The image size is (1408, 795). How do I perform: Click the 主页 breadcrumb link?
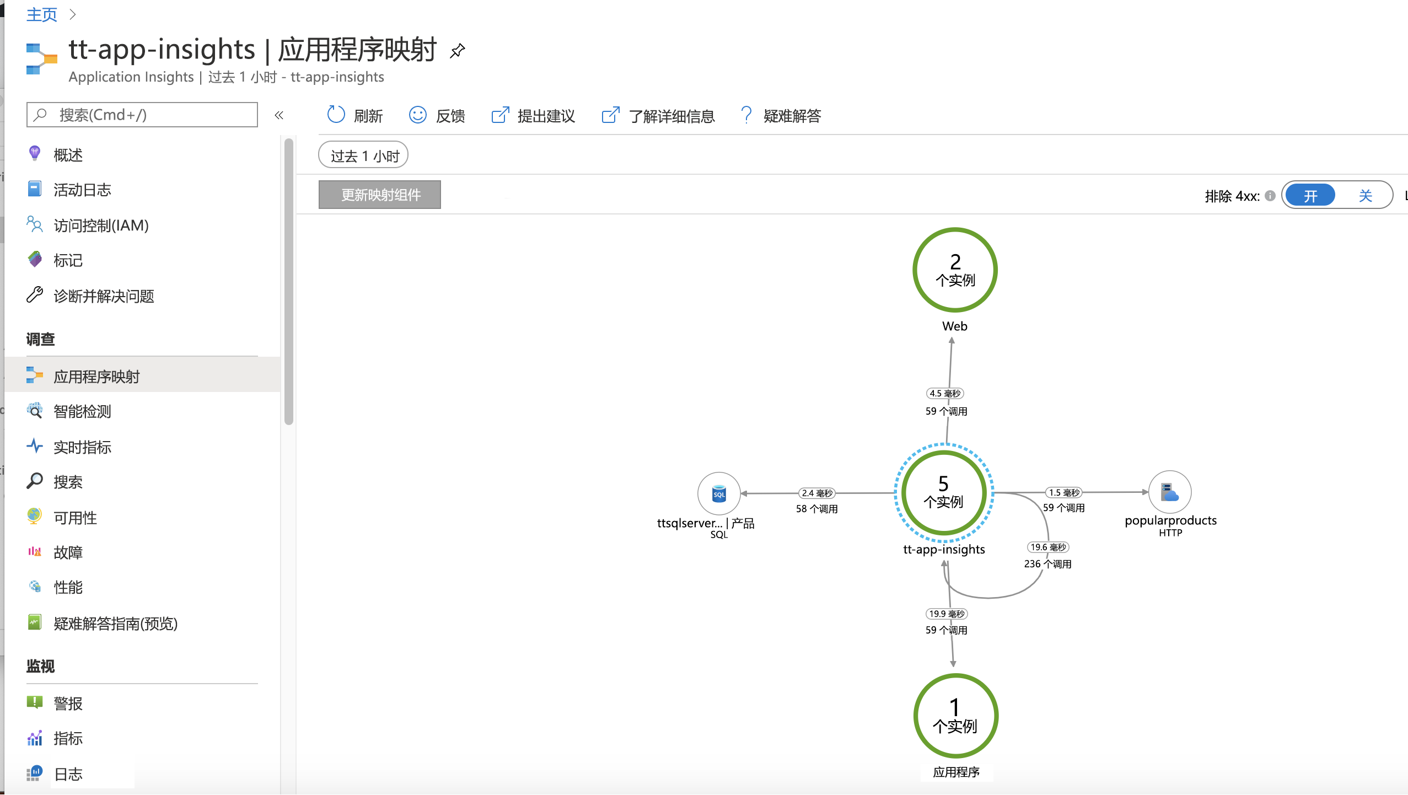click(x=42, y=14)
